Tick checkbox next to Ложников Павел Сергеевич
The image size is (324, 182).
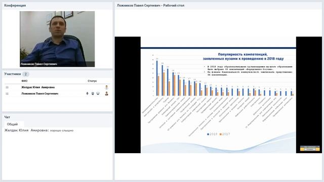7,94
